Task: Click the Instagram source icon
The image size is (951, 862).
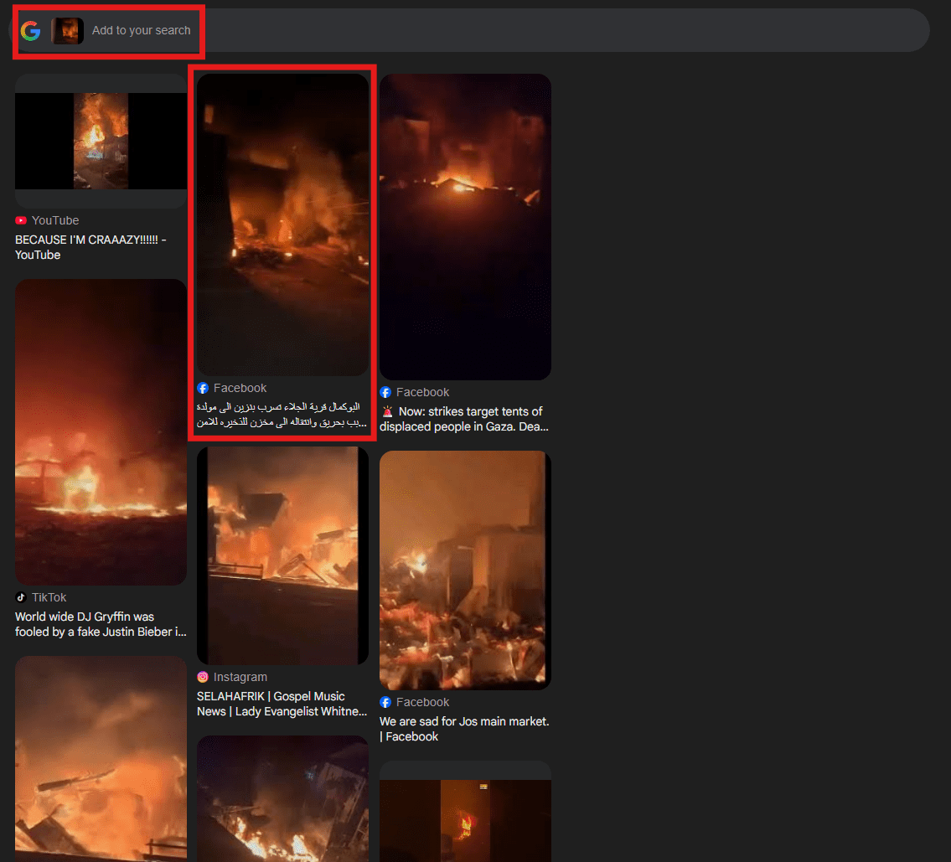Action: click(x=203, y=677)
